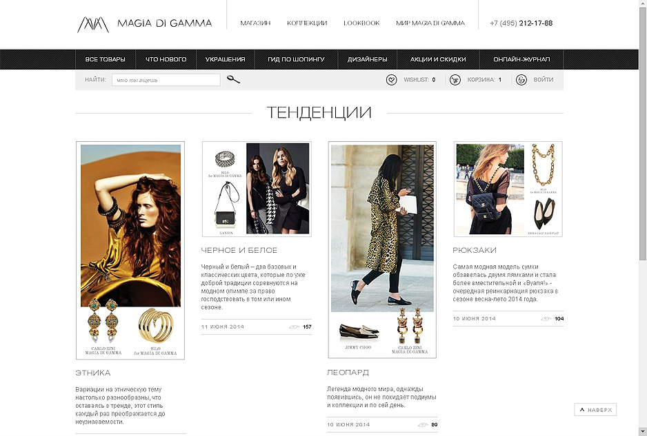Click the Наверх back-to-top button
The image size is (647, 436).
pos(595,410)
